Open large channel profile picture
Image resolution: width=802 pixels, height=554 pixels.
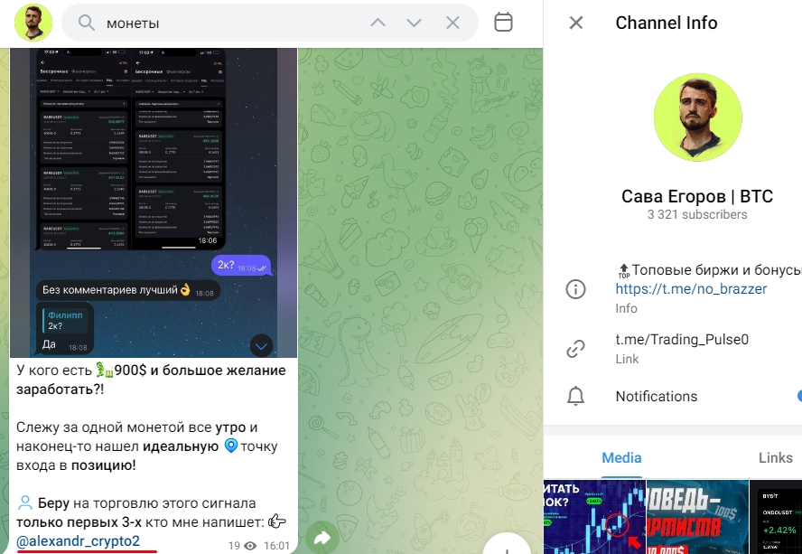697,117
